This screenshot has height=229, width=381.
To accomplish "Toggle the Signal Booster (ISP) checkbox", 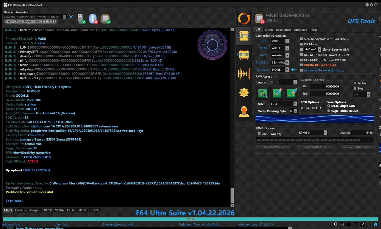I will [x=302, y=49].
